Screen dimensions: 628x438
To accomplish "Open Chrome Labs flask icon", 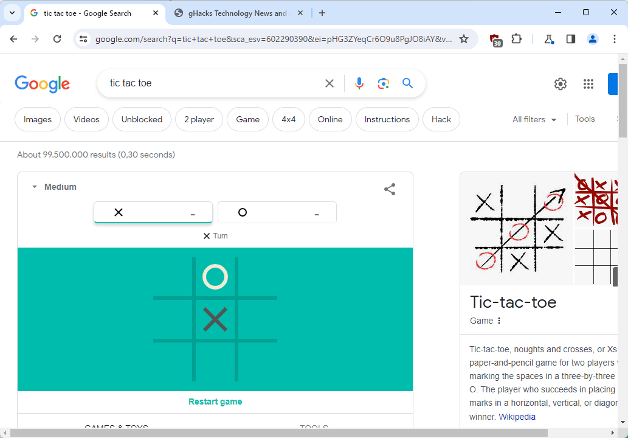I will pyautogui.click(x=549, y=39).
